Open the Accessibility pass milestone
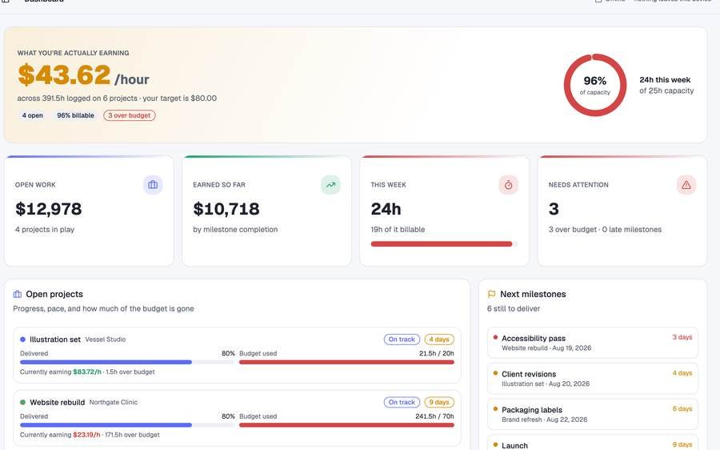Viewport: 720px width, 450px height. (x=592, y=343)
